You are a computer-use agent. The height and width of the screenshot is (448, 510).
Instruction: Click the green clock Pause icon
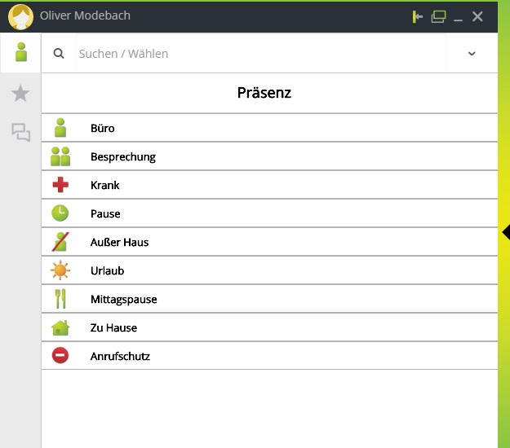(60, 213)
